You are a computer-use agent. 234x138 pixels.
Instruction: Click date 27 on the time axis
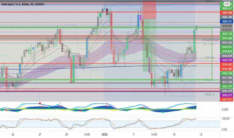click(x=40, y=134)
